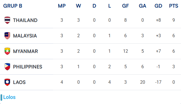
Task: Click the blue Lolos legend color bar
Action: (x=1, y=98)
